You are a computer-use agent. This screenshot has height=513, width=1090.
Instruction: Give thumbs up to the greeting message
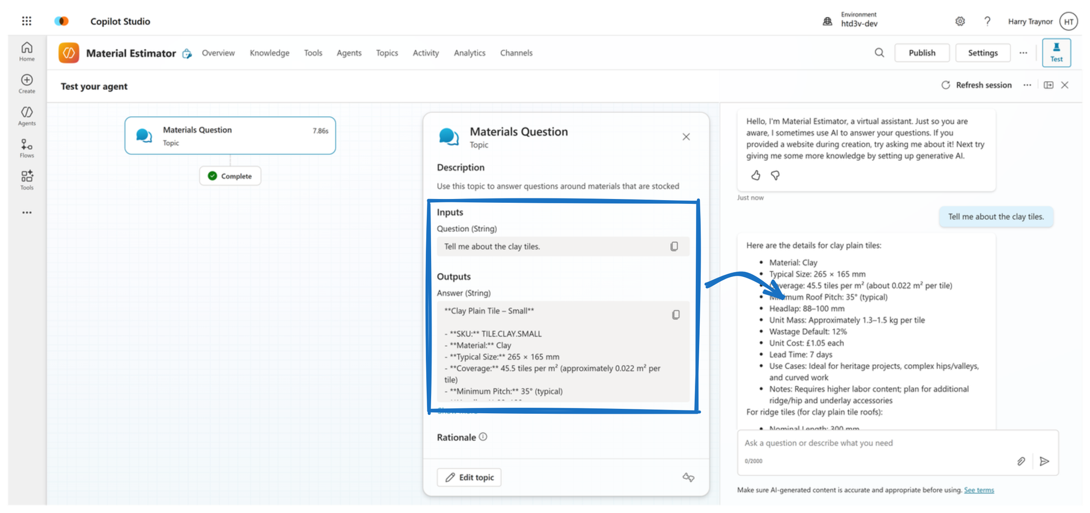click(755, 175)
